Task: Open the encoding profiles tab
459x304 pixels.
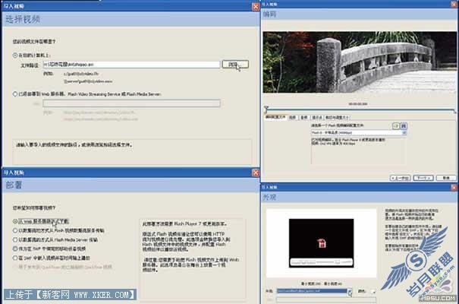Action: click(x=275, y=117)
